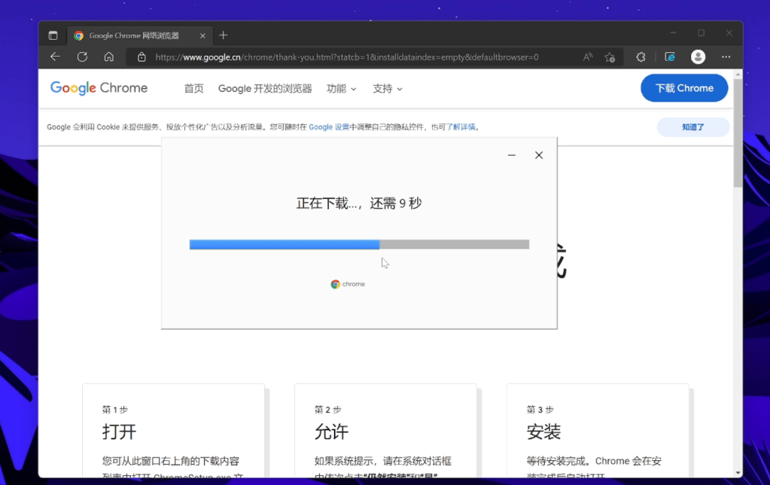
Task: Click the Google 设置 link
Action: 328,127
